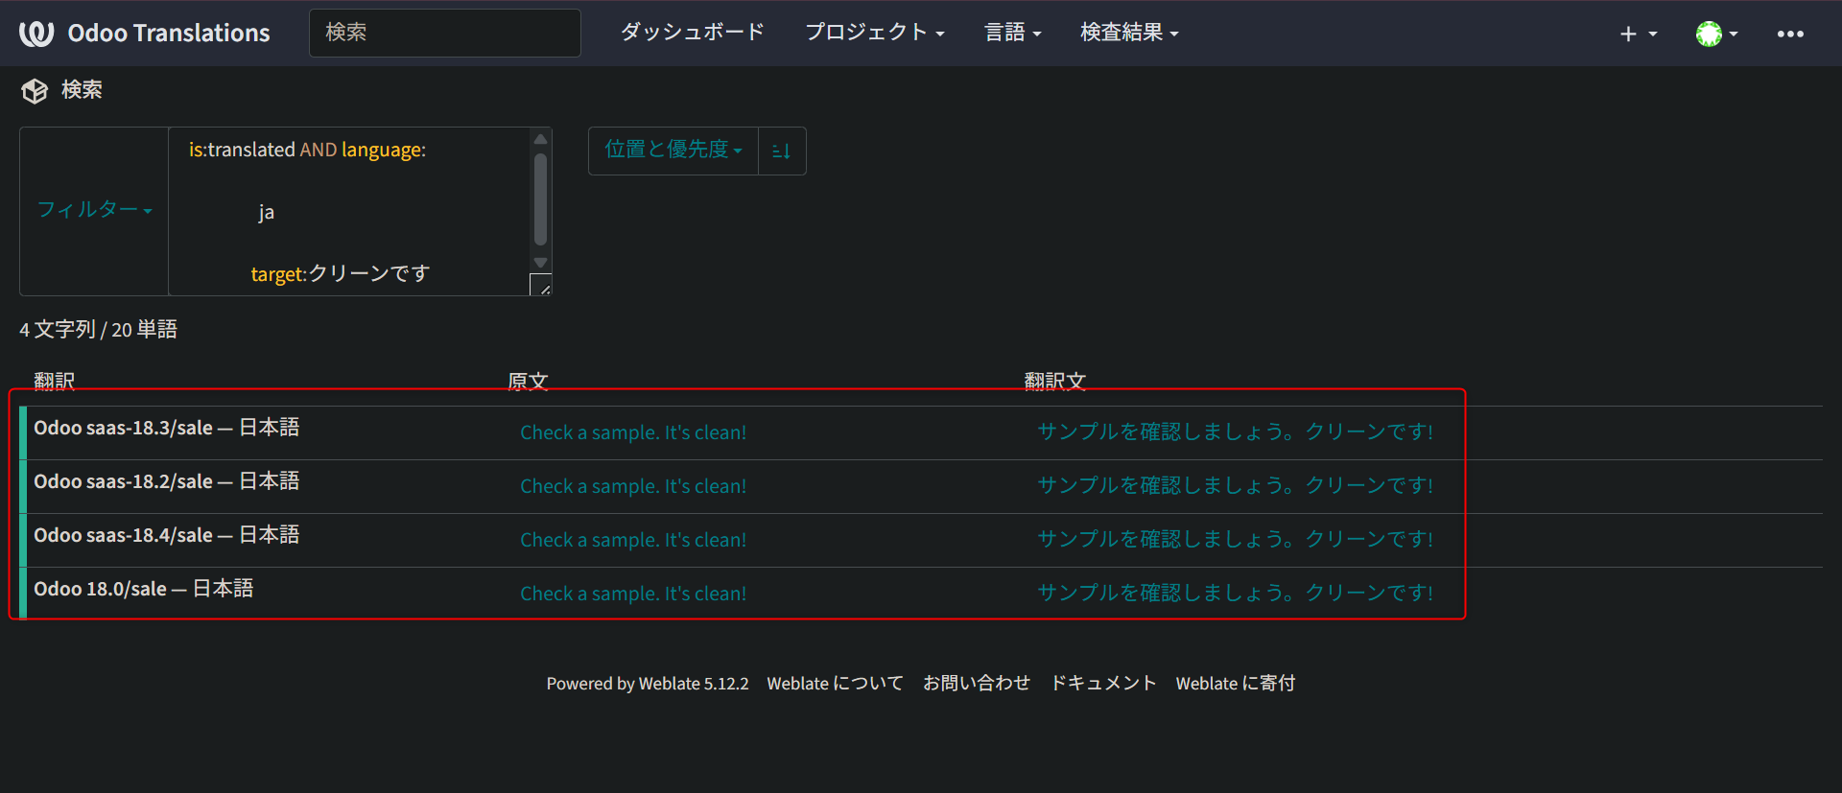The image size is (1842, 793).
Task: Open the プロジェクト dropdown menu
Action: (875, 33)
